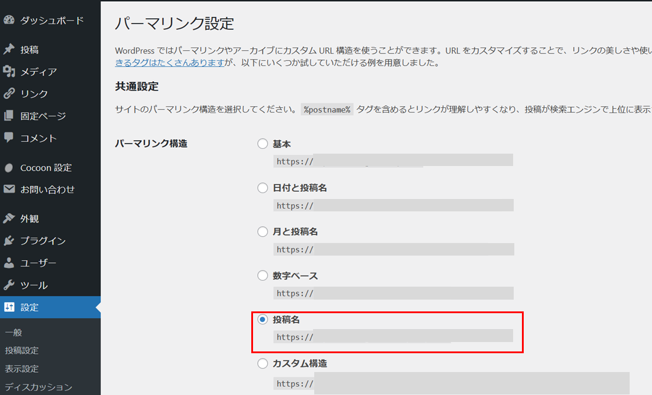
Task: Select the 投稿 (Posts) pin icon
Action: [x=9, y=49]
